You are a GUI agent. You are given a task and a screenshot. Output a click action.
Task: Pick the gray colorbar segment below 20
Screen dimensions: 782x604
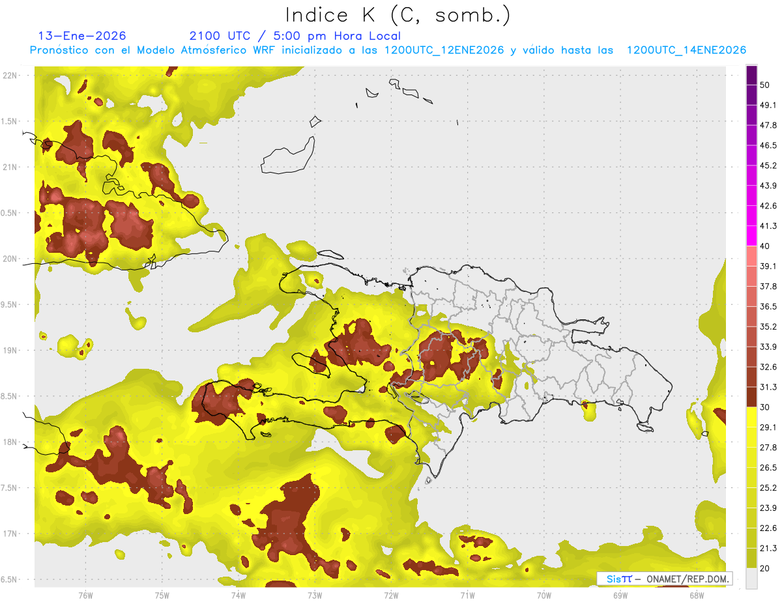click(751, 579)
